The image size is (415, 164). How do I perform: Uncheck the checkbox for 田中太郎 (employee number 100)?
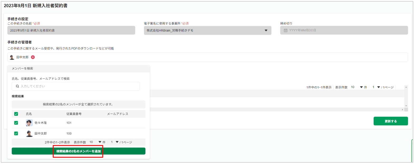pos(16,134)
